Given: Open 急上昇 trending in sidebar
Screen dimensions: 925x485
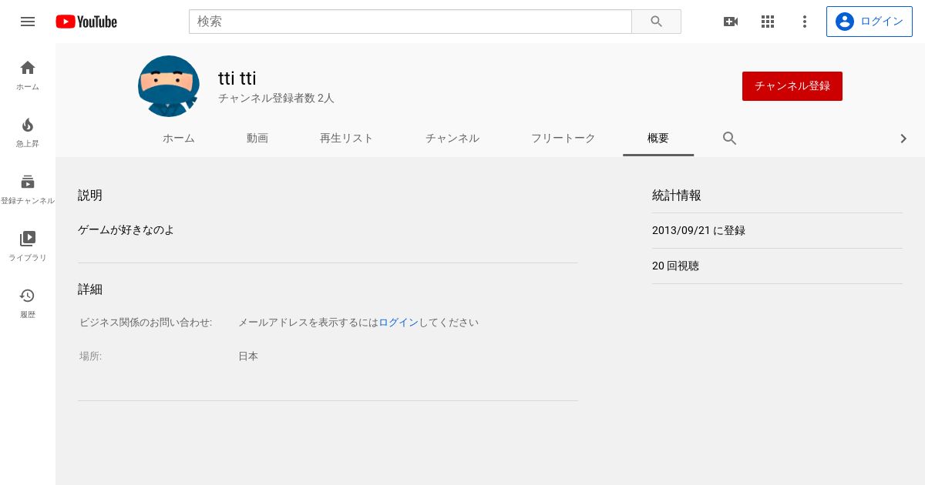Looking at the screenshot, I should [28, 132].
